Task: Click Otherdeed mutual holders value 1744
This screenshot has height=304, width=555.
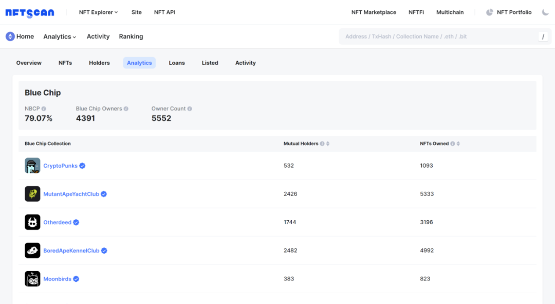Action: coord(290,222)
